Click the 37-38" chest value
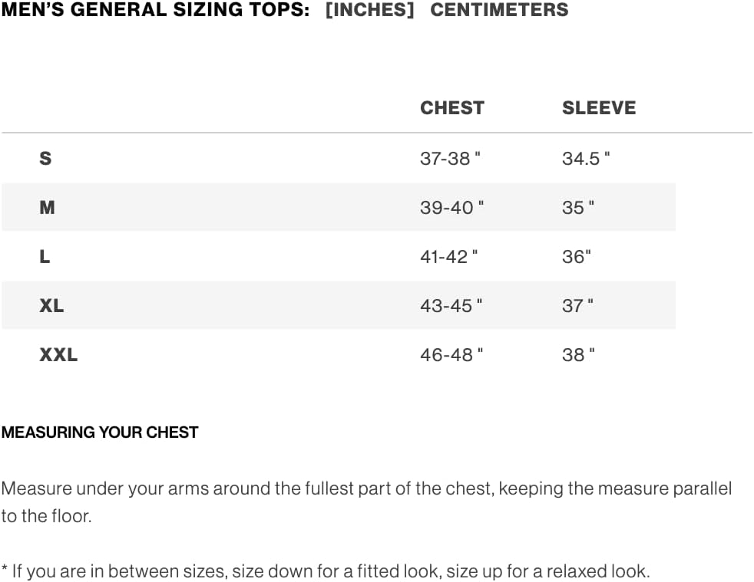 [x=450, y=159]
